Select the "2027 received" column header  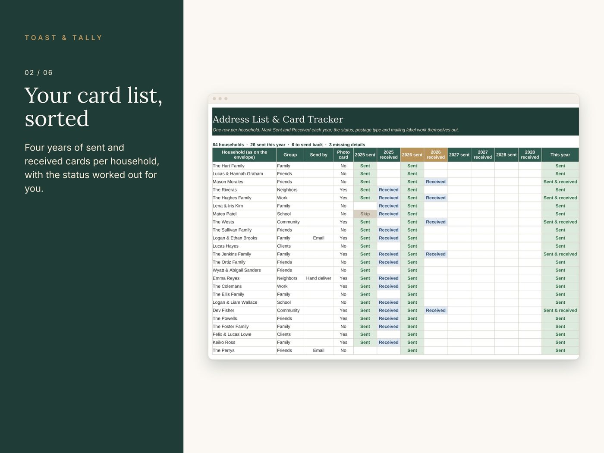483,155
